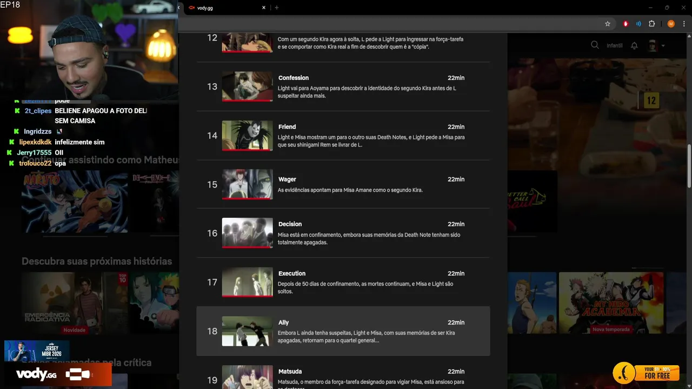Expand the profile dropdown arrow
Screen dimensions: 692x389
pos(663,46)
